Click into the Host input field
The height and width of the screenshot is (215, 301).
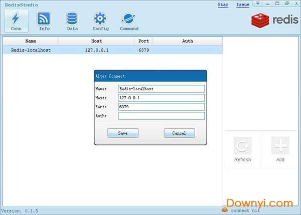tap(161, 98)
